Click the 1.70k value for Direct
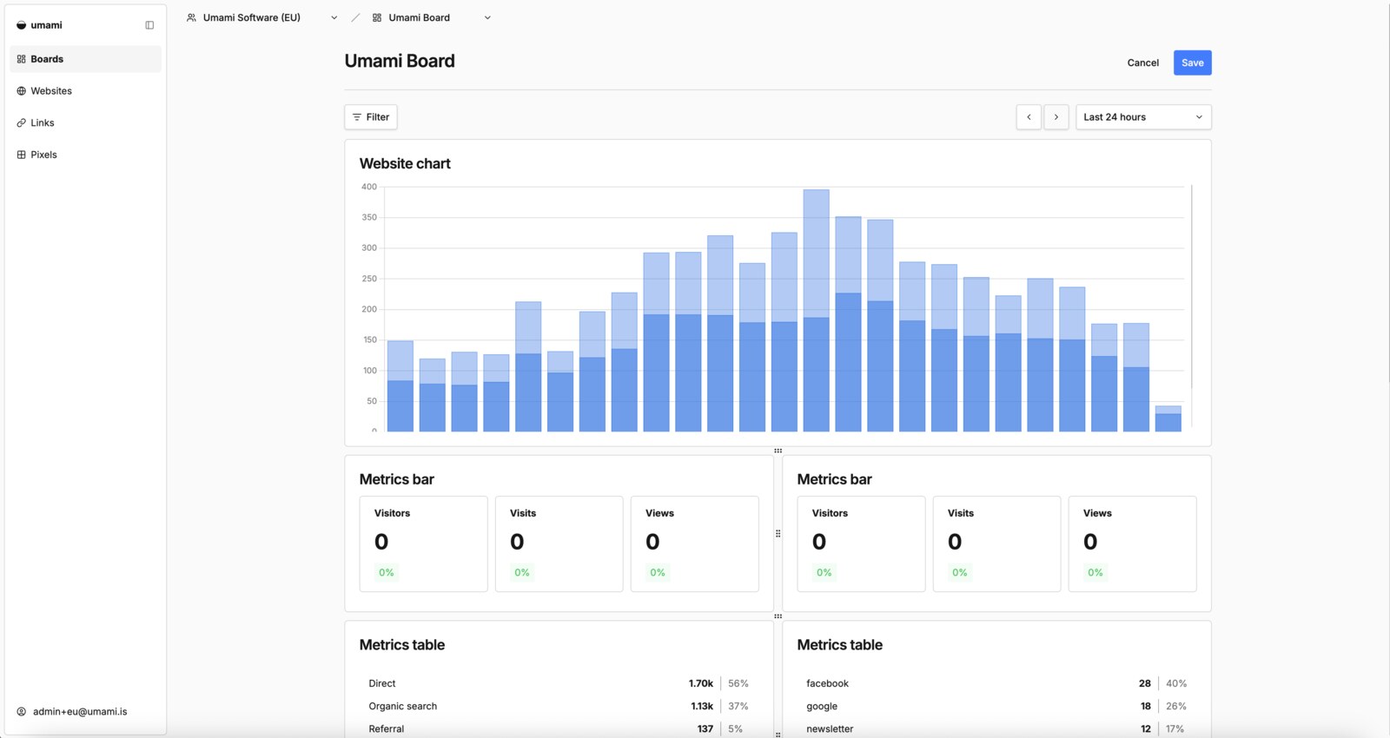 click(x=701, y=684)
